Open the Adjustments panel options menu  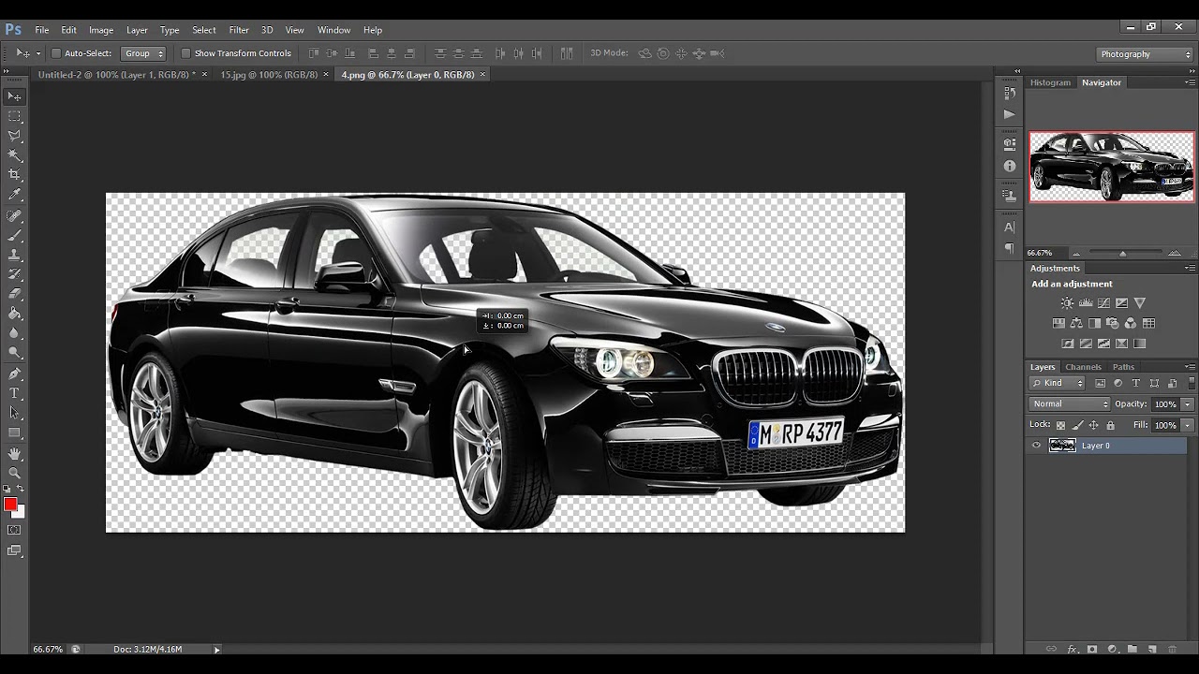pyautogui.click(x=1190, y=268)
